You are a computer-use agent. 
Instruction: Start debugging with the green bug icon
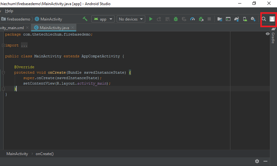176,19
